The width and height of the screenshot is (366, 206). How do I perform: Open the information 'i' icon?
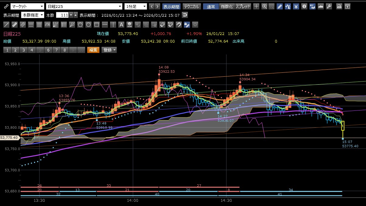(x=304, y=6)
